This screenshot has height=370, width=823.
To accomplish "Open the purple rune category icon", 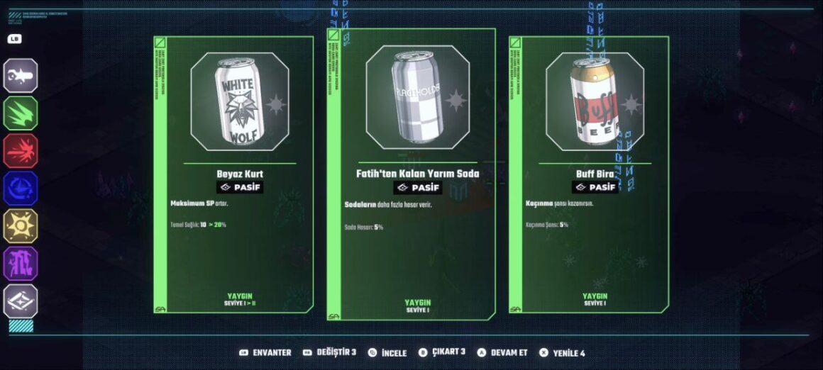I will point(21,264).
